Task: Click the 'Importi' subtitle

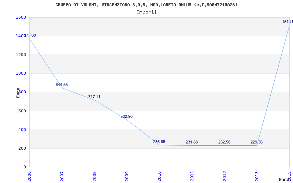Action: (146, 12)
